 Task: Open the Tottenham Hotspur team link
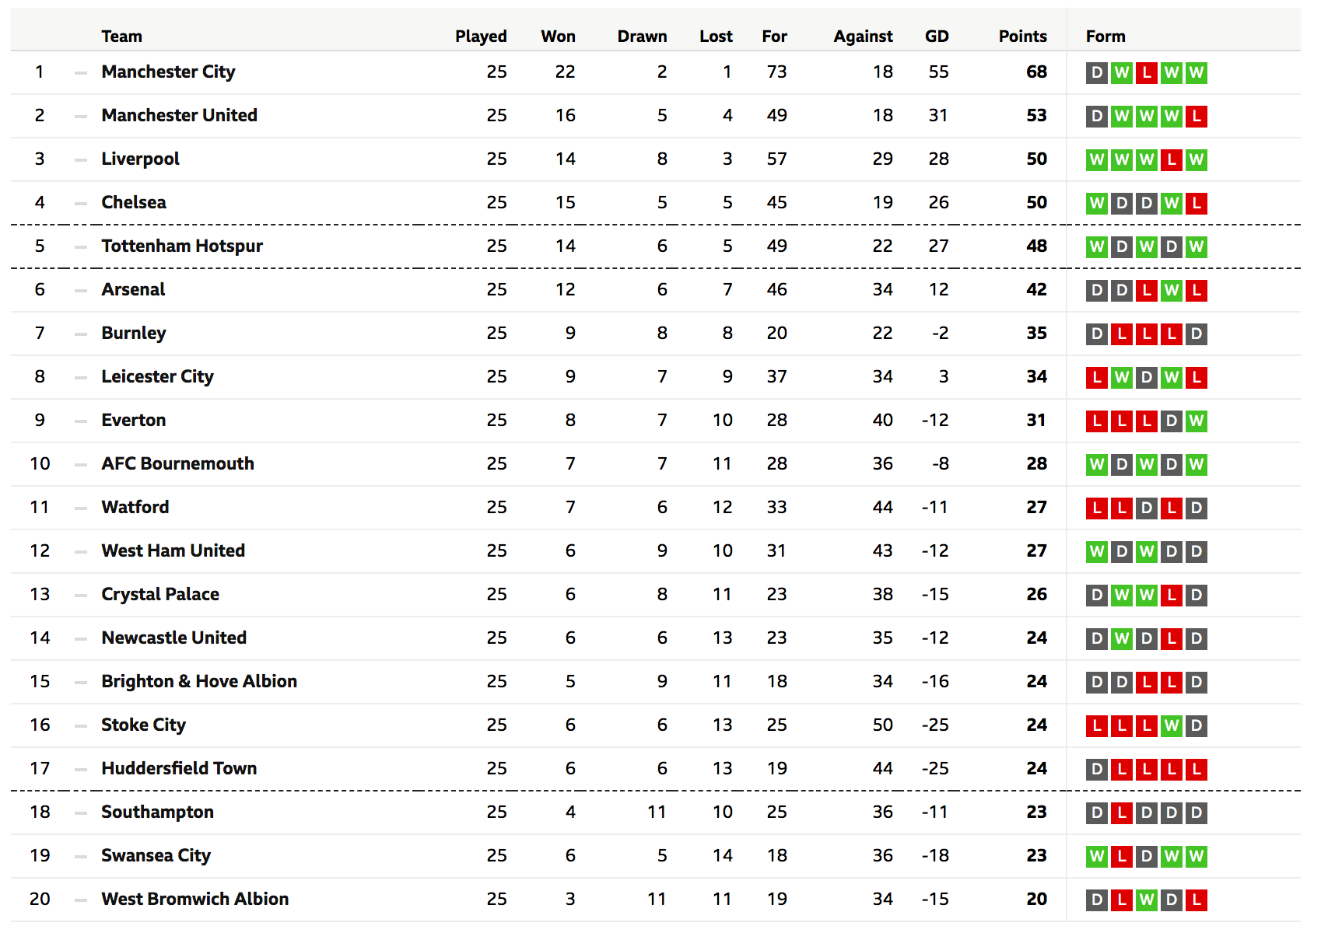pos(182,246)
